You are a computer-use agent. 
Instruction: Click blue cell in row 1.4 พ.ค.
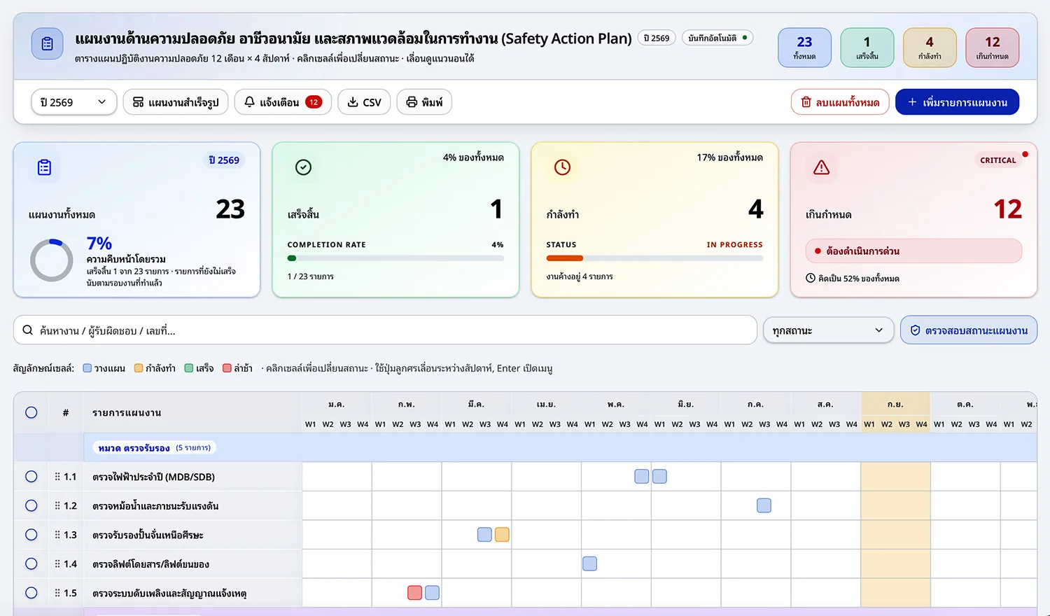[x=590, y=563]
